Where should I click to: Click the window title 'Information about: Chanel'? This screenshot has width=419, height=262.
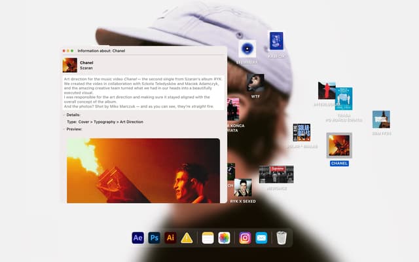pos(101,51)
